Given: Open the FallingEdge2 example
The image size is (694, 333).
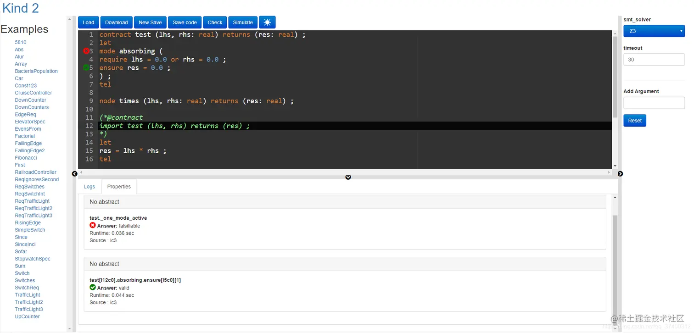Looking at the screenshot, I should pyautogui.click(x=30, y=150).
